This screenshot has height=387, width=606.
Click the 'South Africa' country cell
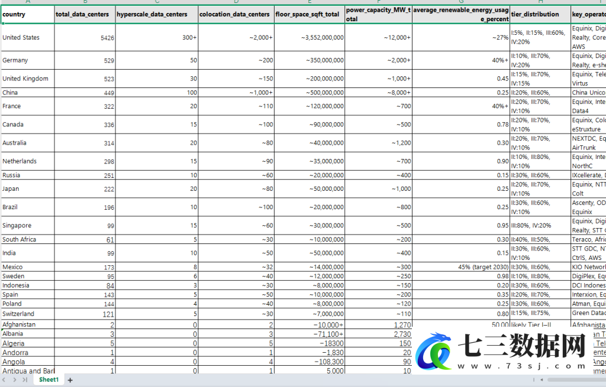pyautogui.click(x=28, y=239)
